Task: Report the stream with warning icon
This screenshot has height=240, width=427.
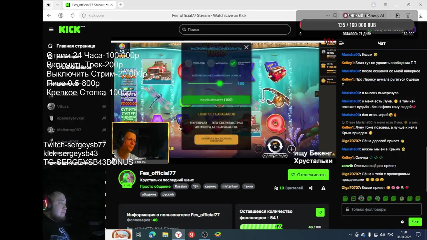Action: tap(323, 188)
